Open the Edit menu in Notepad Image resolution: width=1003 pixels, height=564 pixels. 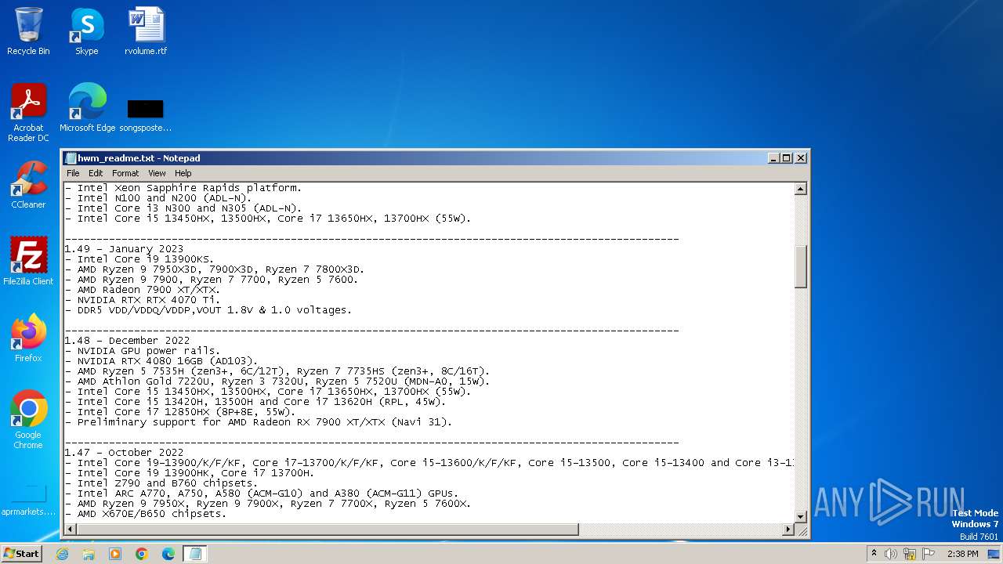(x=96, y=173)
